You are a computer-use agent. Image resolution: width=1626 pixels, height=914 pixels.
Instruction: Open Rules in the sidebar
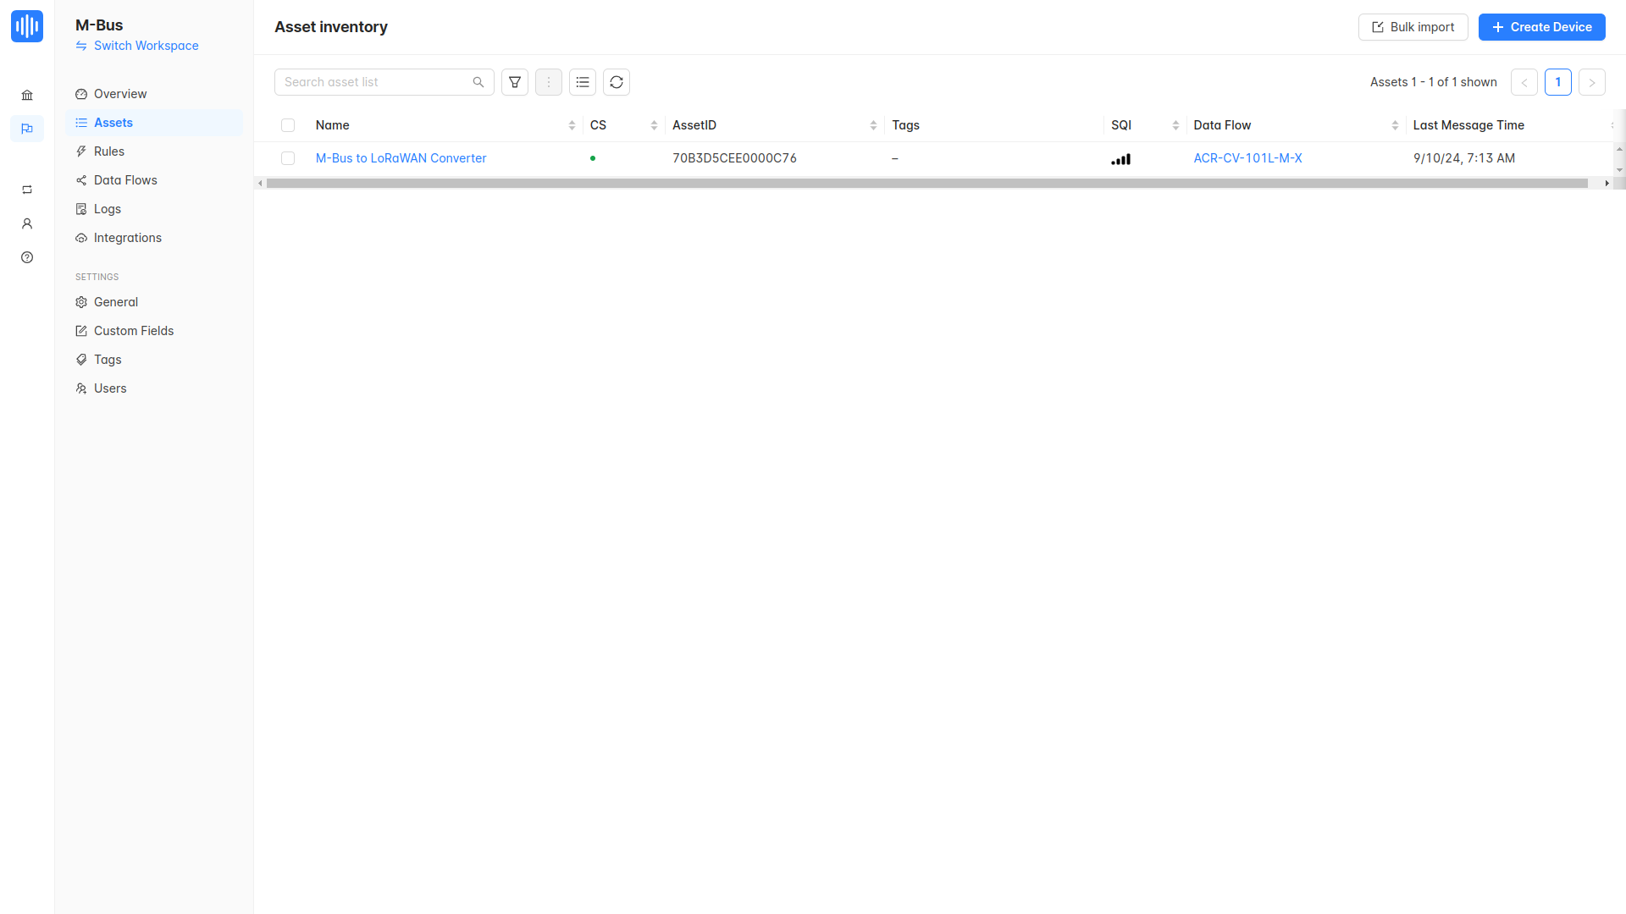pyautogui.click(x=109, y=151)
